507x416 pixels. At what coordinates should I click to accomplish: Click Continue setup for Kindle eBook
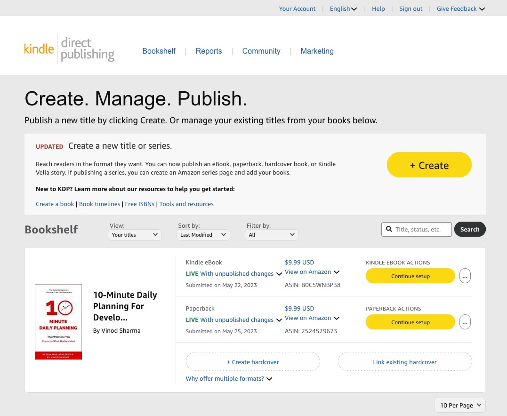410,276
